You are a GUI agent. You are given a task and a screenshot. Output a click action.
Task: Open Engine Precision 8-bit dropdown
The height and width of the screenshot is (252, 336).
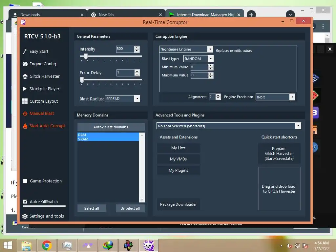point(292,97)
